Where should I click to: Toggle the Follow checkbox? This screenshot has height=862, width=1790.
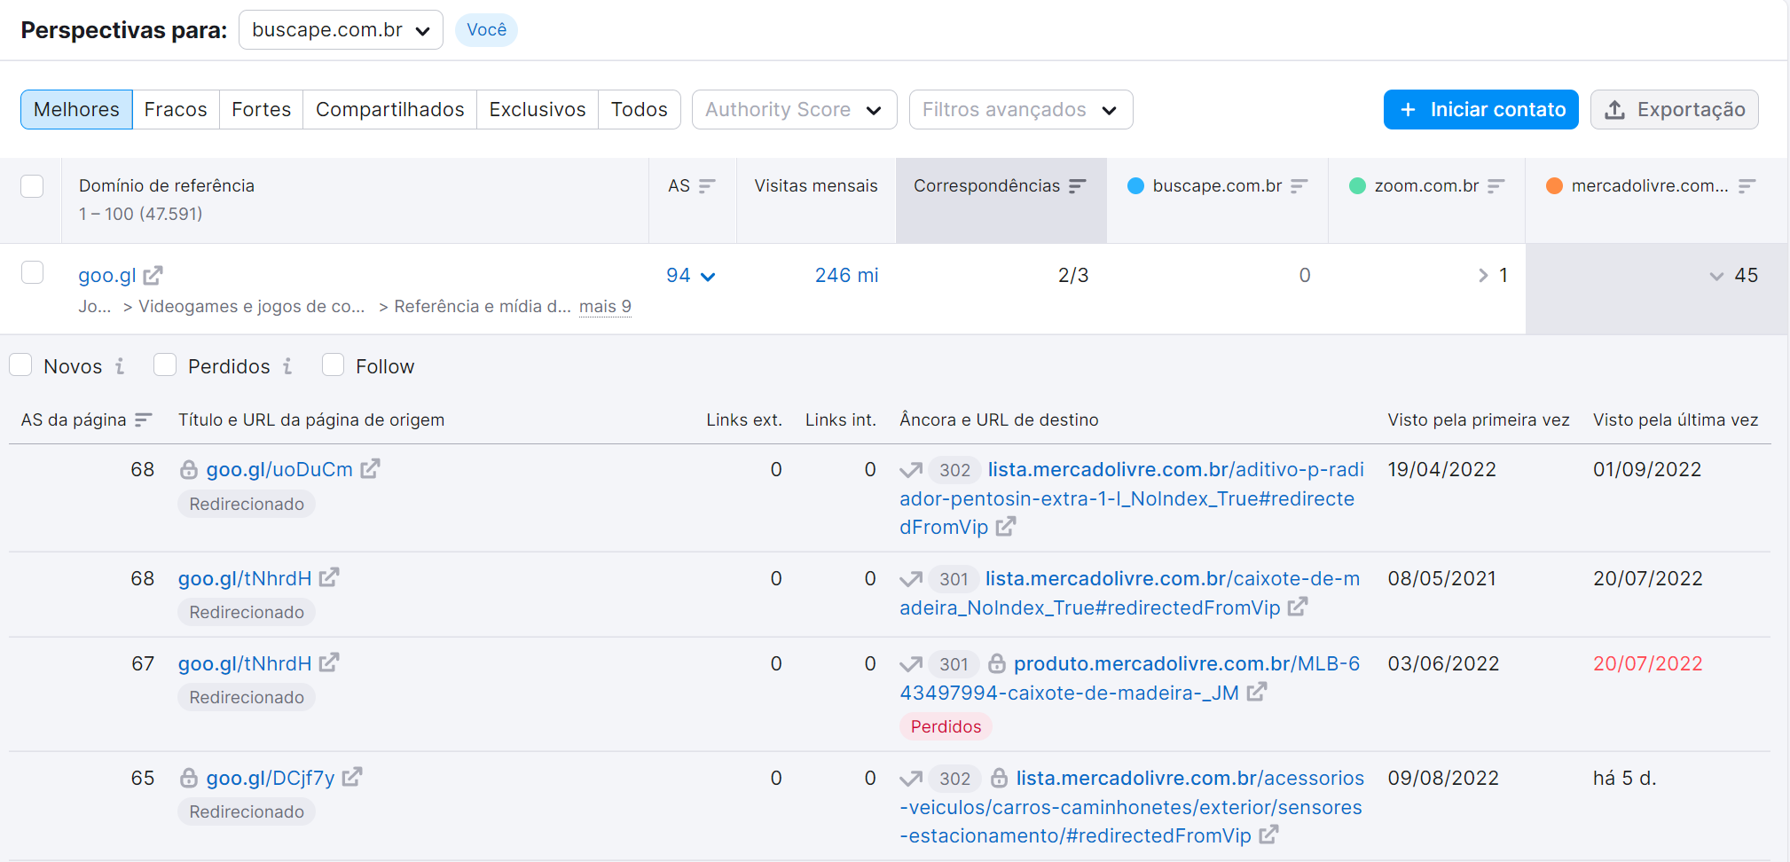point(333,364)
